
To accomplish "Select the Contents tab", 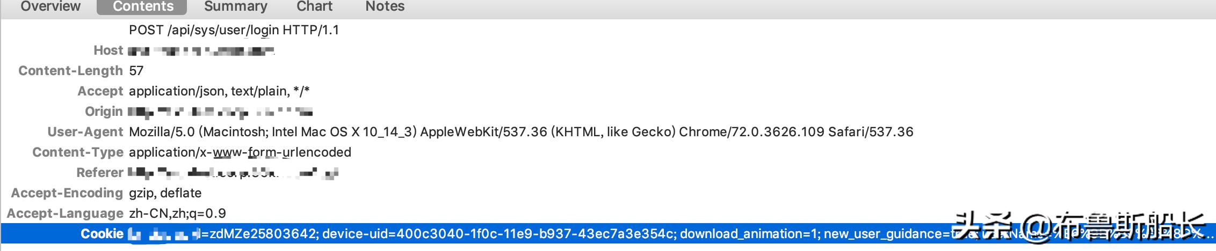I will (x=143, y=6).
